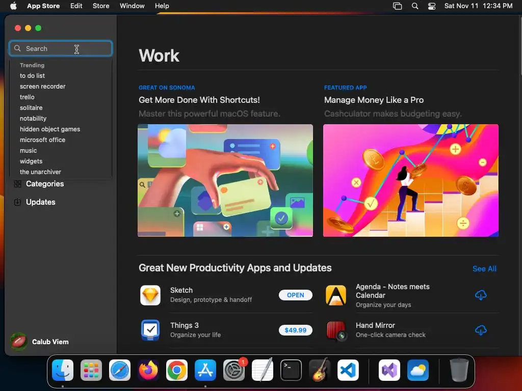Launch Firefox from the Dock
This screenshot has width=522, height=391.
[x=148, y=370]
